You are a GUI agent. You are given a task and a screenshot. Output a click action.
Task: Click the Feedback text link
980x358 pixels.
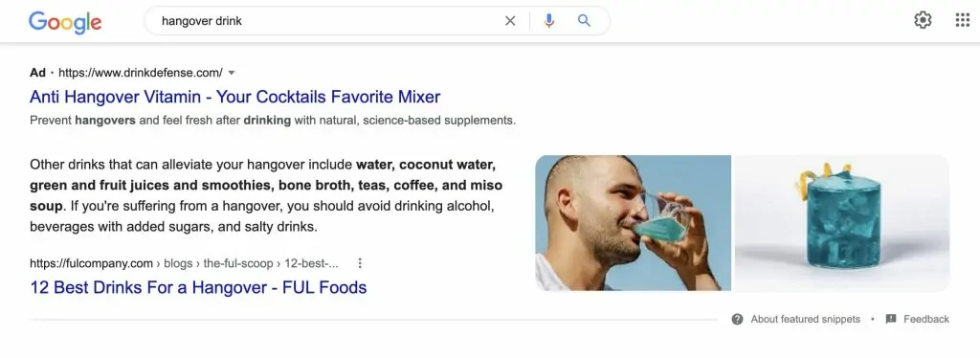pos(926,320)
